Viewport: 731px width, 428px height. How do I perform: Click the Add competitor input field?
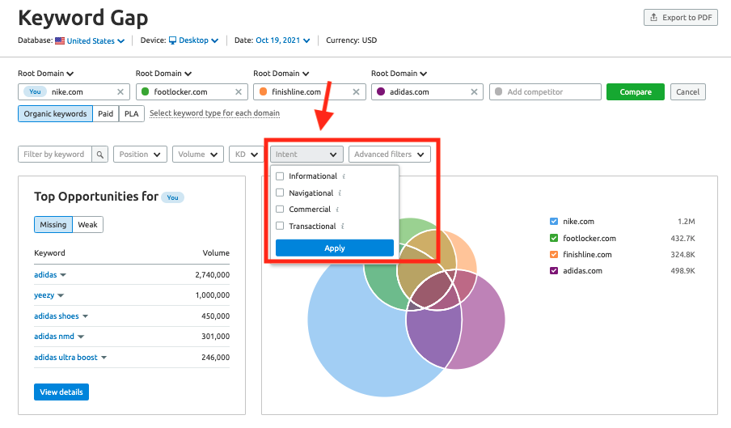coord(545,92)
